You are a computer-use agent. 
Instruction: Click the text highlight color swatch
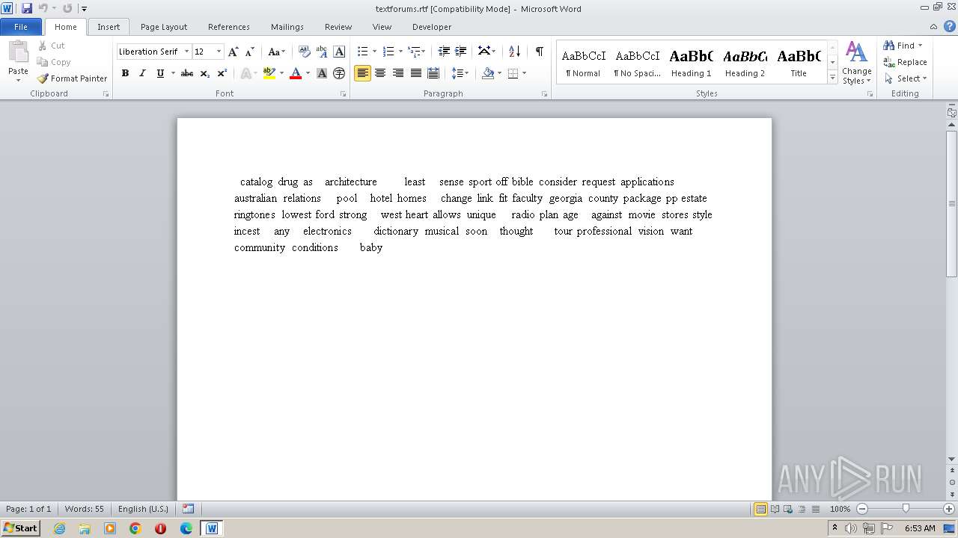click(x=269, y=73)
